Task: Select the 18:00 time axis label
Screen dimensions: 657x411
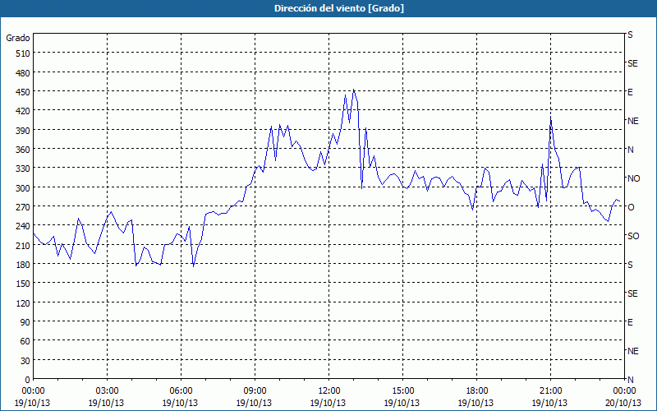Action: point(477,391)
